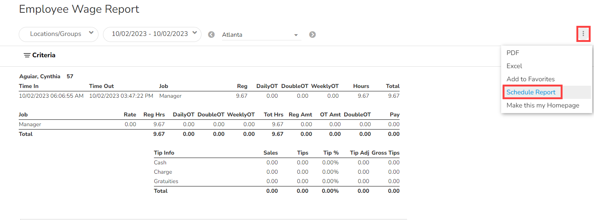Image resolution: width=594 pixels, height=222 pixels.
Task: Open the Atlanta location selector
Action: (x=261, y=34)
